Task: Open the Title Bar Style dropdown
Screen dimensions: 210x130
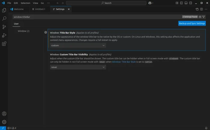Action: point(78,45)
